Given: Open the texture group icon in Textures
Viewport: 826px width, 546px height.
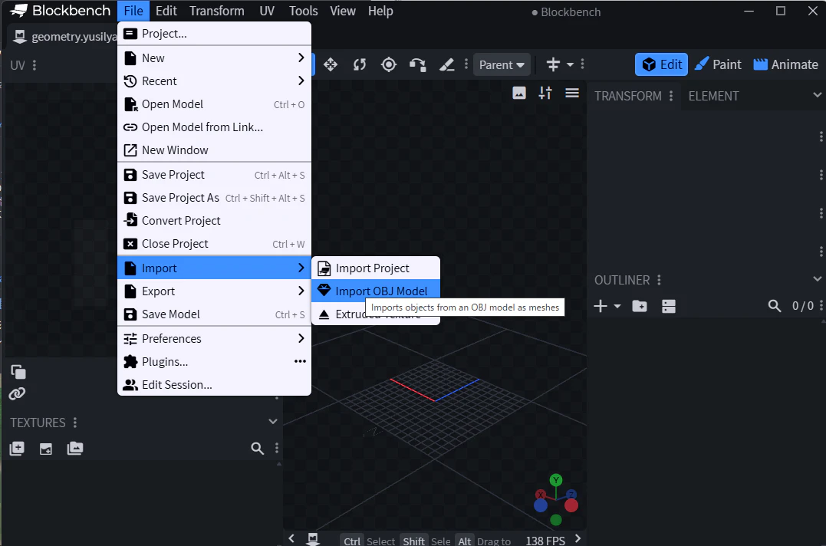Looking at the screenshot, I should tap(75, 448).
